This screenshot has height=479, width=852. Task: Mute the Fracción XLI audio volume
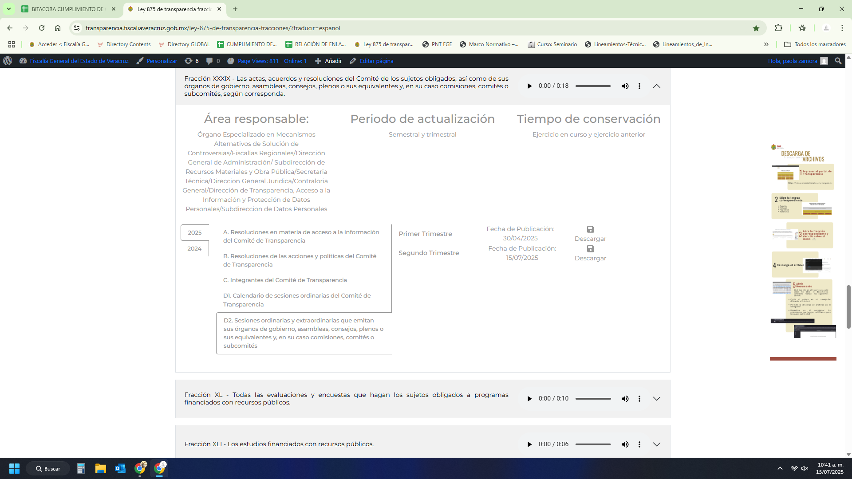[x=625, y=444]
